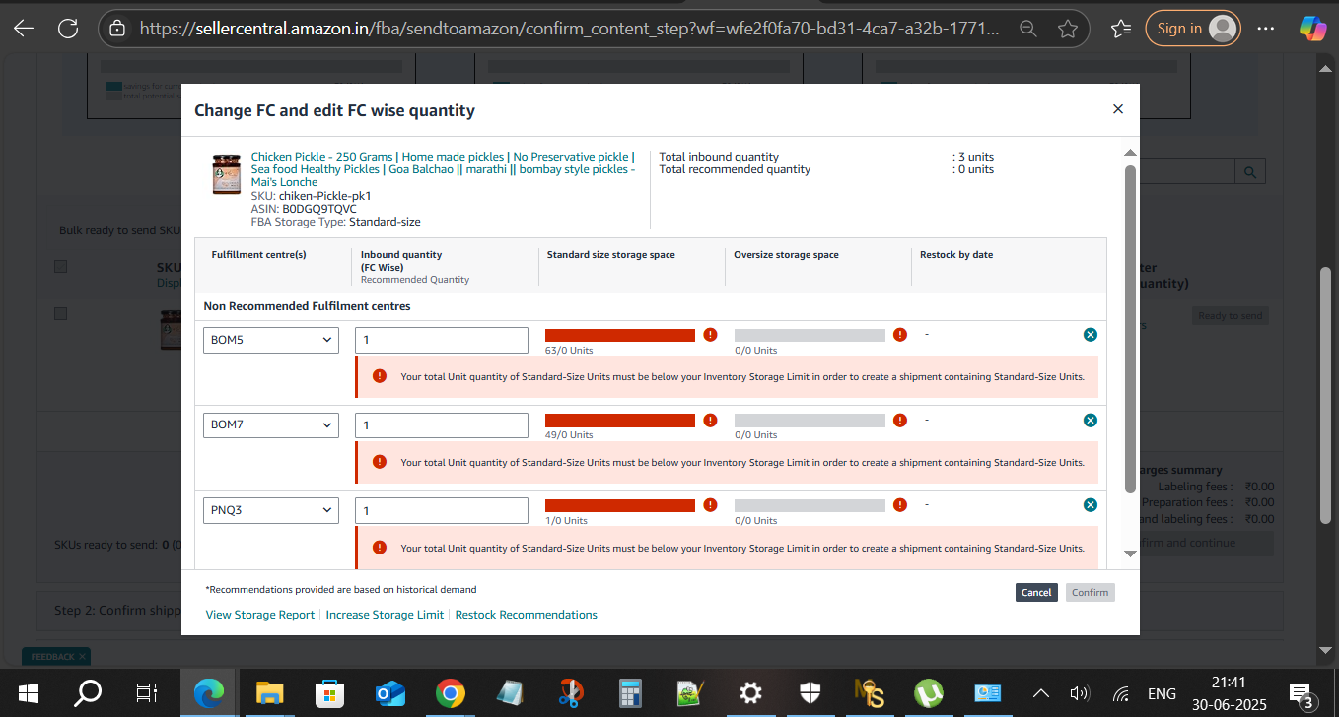
Task: Close the FEEDBACK tab on page
Action: pyautogui.click(x=83, y=656)
